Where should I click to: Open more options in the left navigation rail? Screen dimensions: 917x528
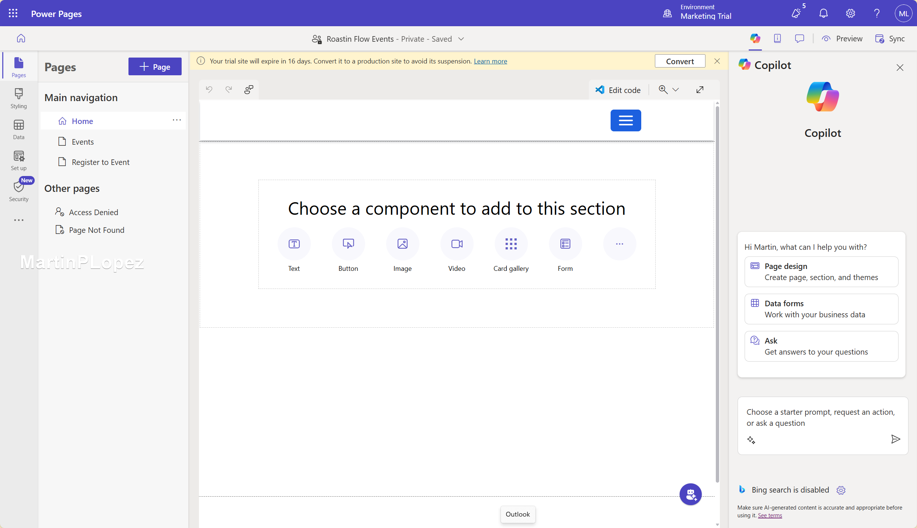18,220
